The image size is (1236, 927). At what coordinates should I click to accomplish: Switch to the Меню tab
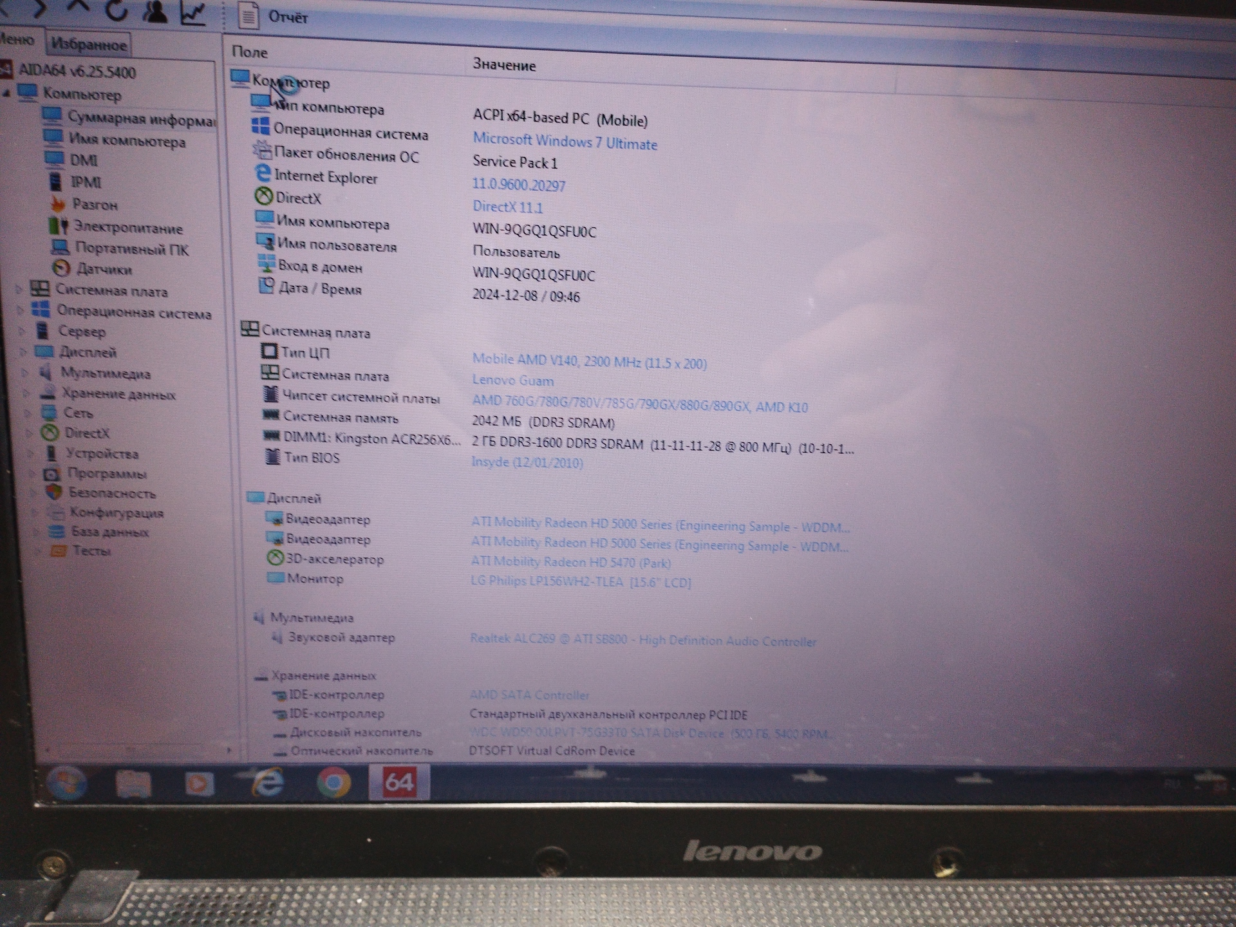pos(17,40)
